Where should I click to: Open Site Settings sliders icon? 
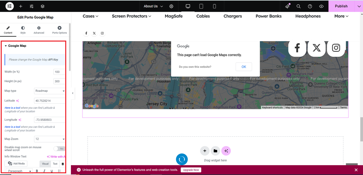[x=31, y=6]
